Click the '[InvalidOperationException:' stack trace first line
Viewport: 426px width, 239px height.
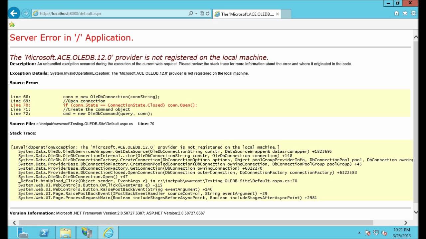pos(145,147)
